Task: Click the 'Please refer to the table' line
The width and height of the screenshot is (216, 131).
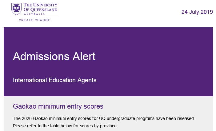Action: (x=65, y=126)
